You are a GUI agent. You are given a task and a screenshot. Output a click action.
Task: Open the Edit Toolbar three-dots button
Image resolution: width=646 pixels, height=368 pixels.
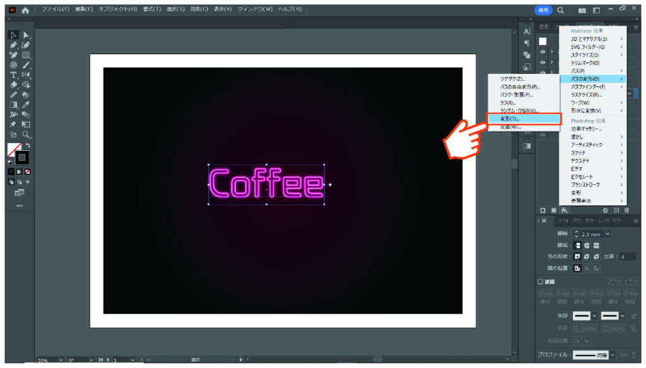tap(20, 206)
